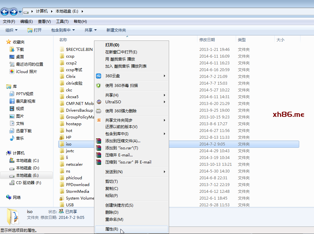The width and height of the screenshot is (314, 234).
Task: Sort by the 修改日期 column header
Action: 207,40
